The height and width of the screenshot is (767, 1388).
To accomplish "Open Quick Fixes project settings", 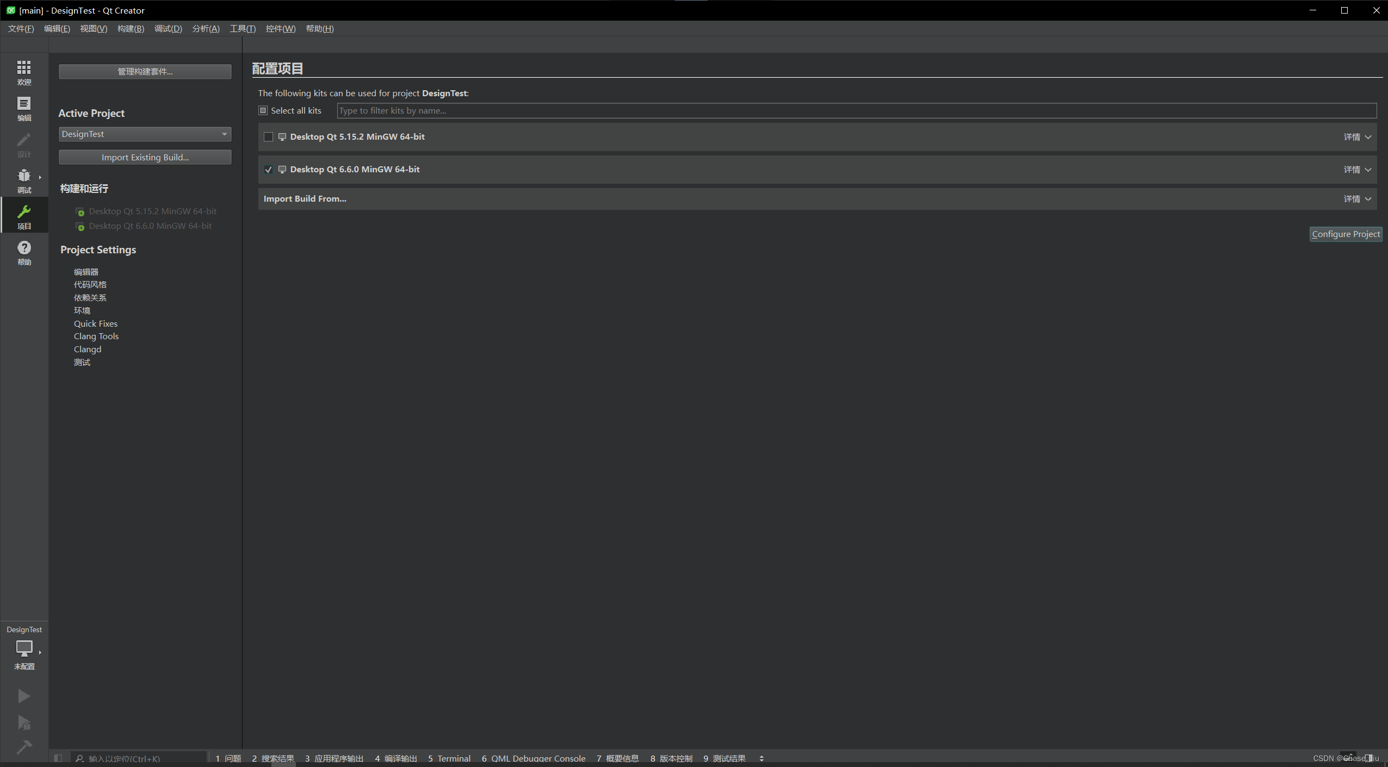I will pos(96,323).
